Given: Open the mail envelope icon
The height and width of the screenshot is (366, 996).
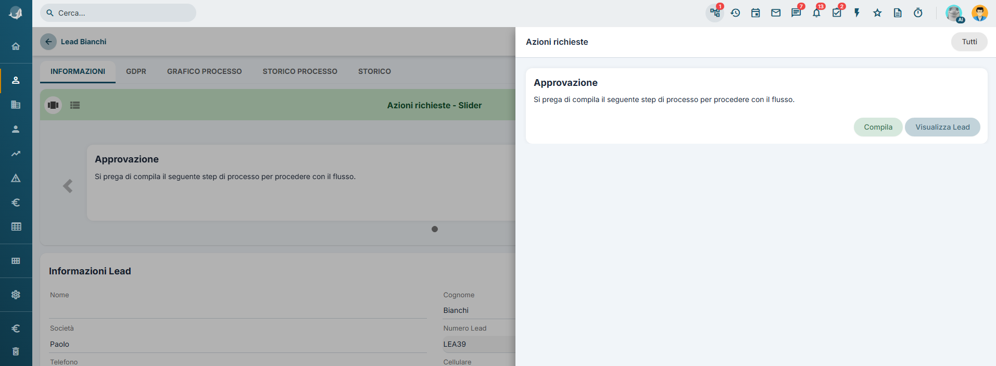Looking at the screenshot, I should [x=776, y=13].
